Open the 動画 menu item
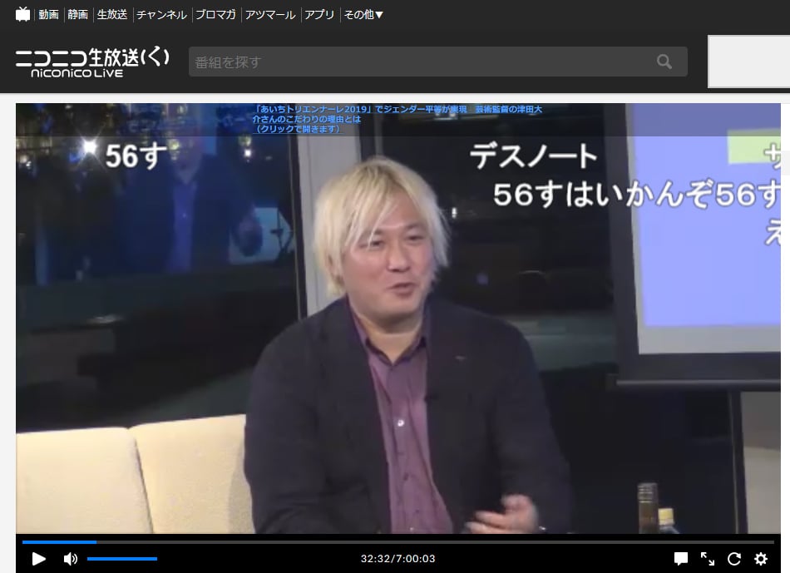Screen dimensions: 790x573 [49, 15]
